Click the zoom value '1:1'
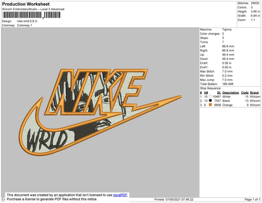 pos(253,20)
